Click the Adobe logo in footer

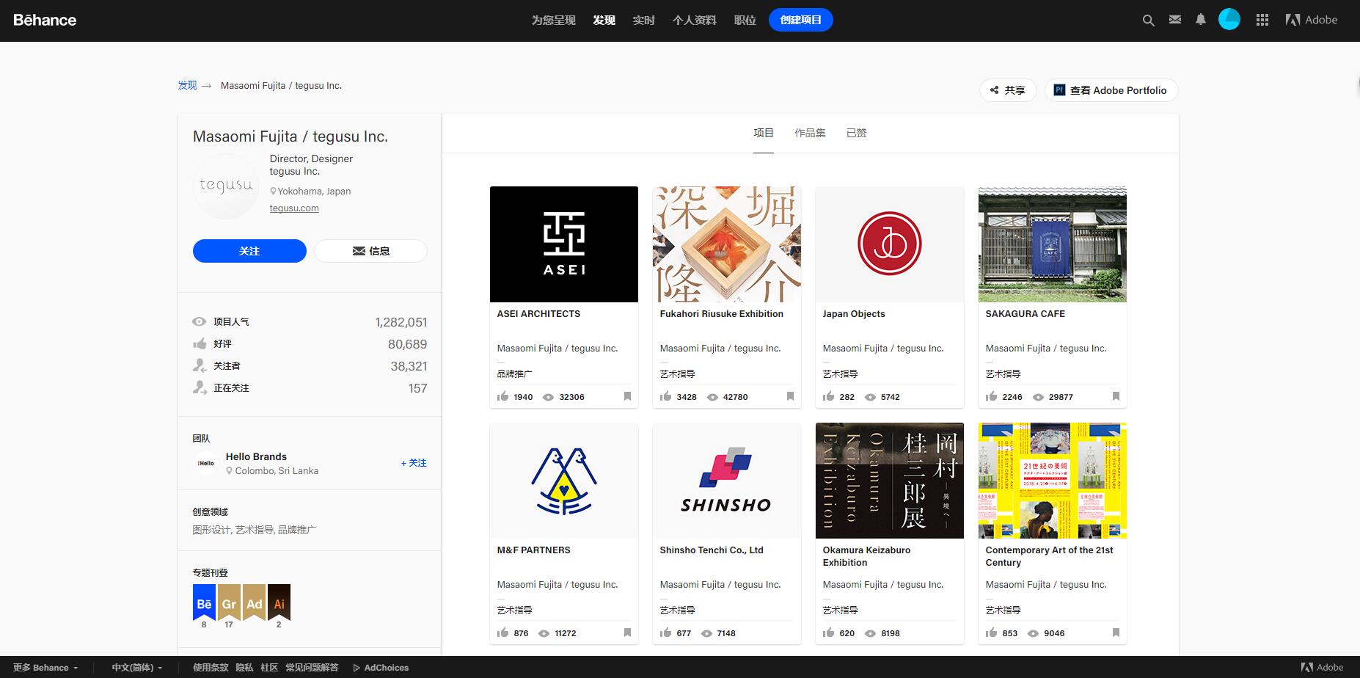pyautogui.click(x=1322, y=667)
